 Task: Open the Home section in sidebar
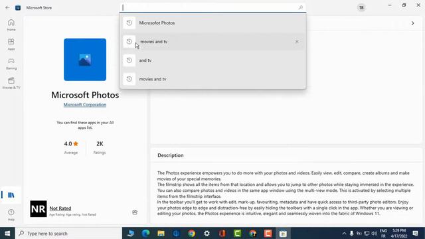11,25
